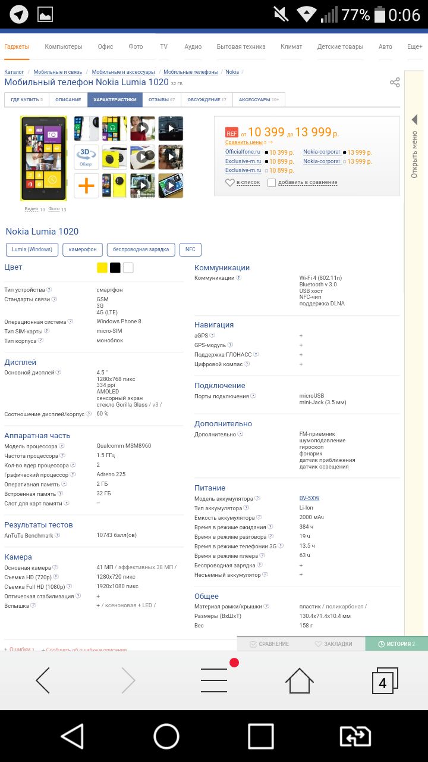Tap the share icon beside product title

point(395,82)
